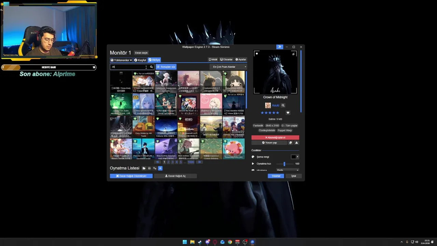
Task: Click the Fantastik tag
Action: point(258,126)
